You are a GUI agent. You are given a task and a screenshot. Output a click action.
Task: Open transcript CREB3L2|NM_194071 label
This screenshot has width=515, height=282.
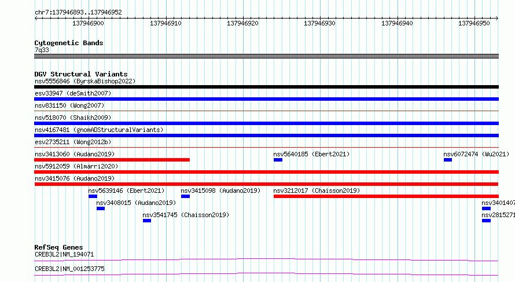coord(64,254)
